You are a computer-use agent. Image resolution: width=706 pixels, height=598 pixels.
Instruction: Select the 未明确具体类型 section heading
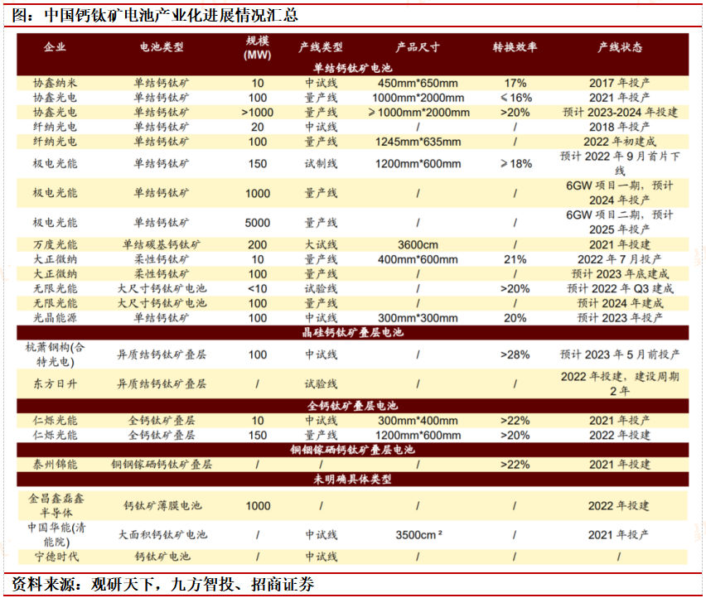click(352, 480)
